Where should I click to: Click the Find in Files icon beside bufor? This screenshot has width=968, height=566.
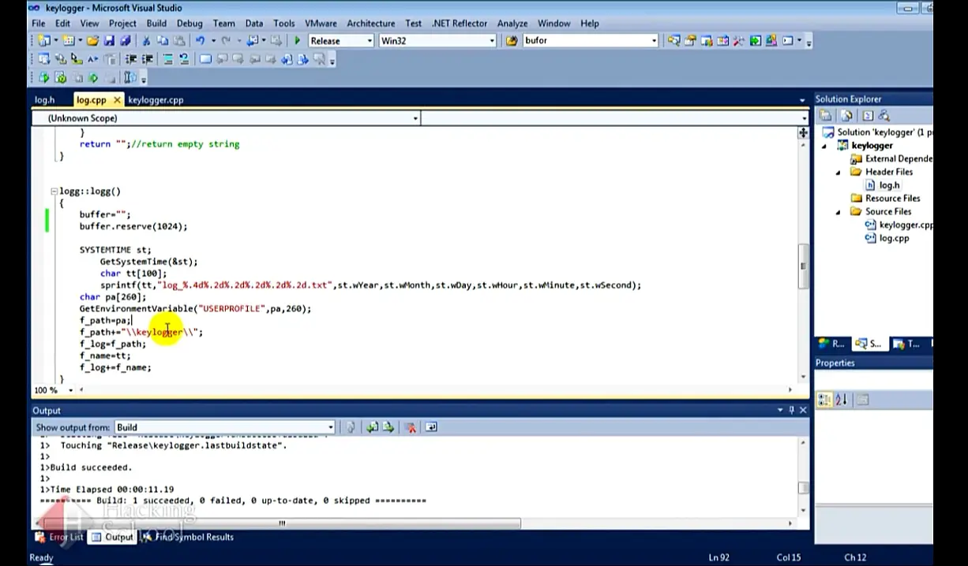pos(512,41)
